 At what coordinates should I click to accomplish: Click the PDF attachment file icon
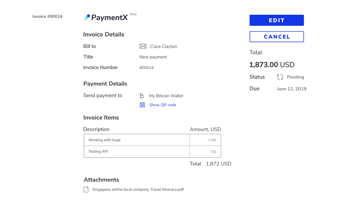(86, 190)
